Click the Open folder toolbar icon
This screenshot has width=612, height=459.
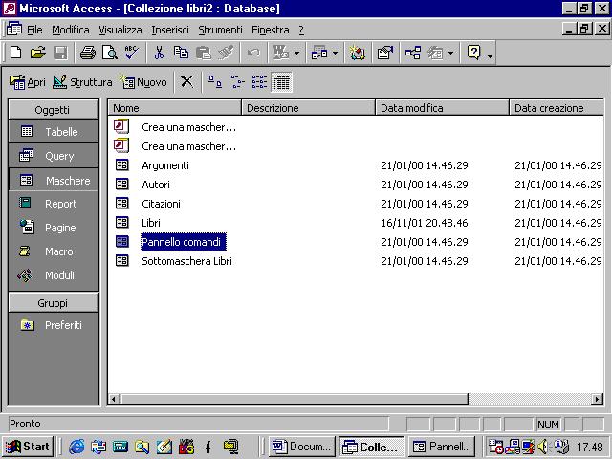tap(38, 53)
